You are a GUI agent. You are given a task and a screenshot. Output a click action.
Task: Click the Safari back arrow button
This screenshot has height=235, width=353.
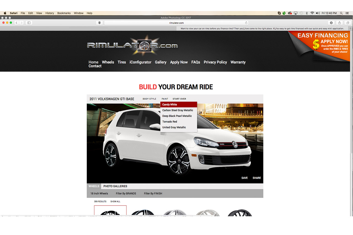pos(17,23)
